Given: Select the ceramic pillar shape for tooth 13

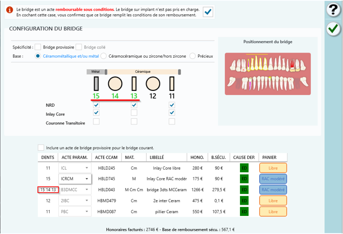Looking at the screenshot, I should click(134, 84).
